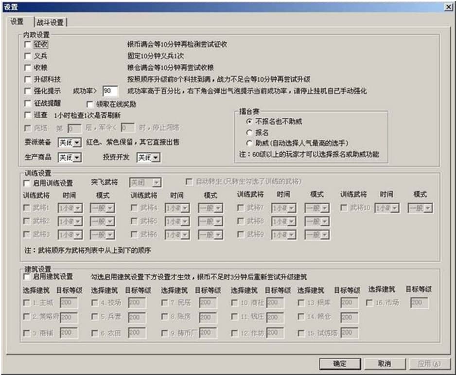Open the 突飞武将 dropdown
457x376 pixels.
(x=145, y=183)
